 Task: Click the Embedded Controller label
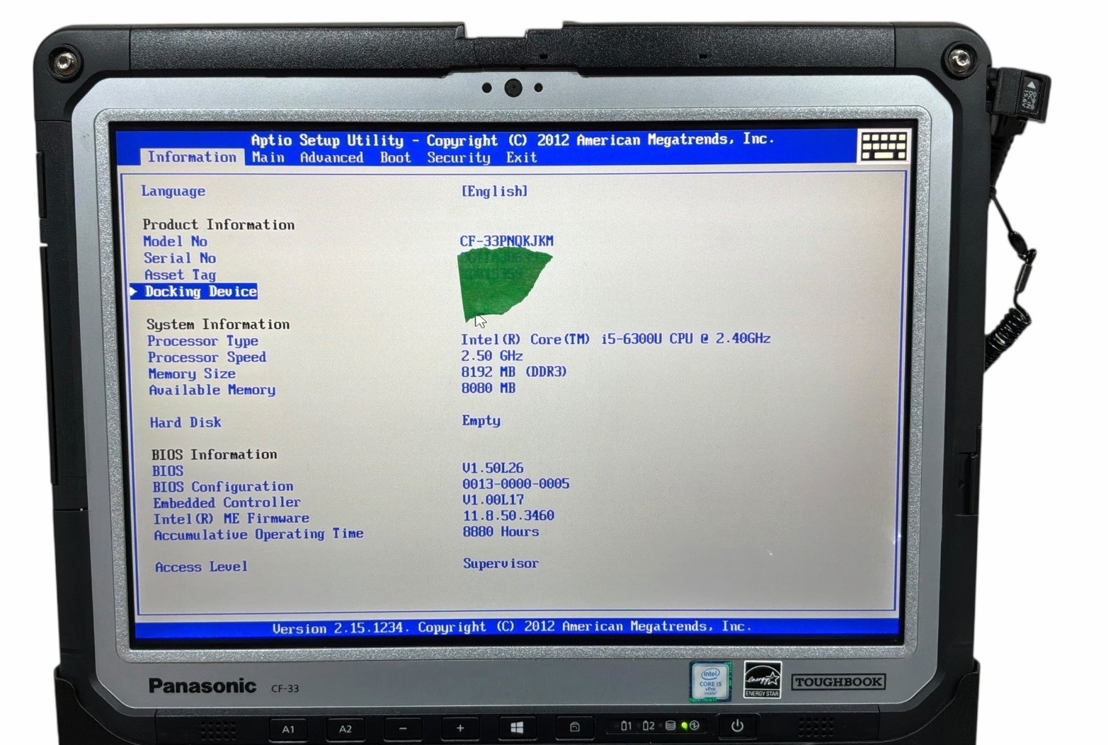pyautogui.click(x=227, y=502)
